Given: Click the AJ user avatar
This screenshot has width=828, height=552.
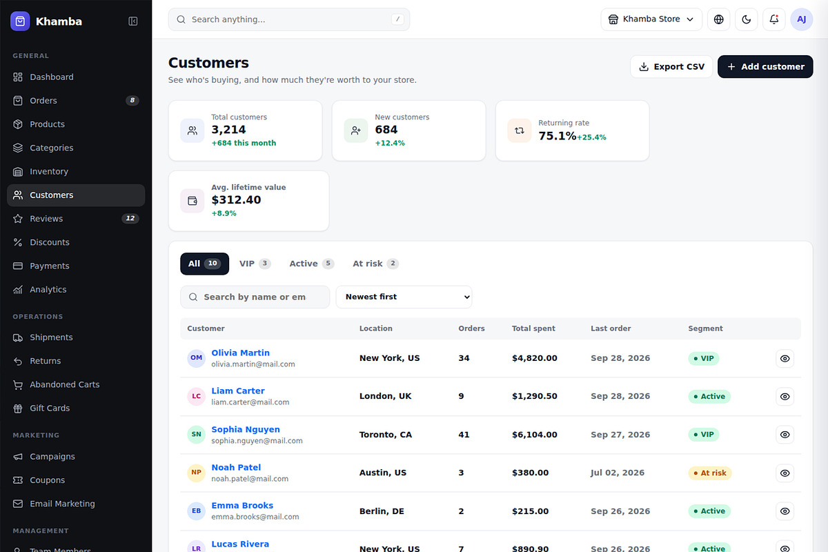Looking at the screenshot, I should point(802,19).
